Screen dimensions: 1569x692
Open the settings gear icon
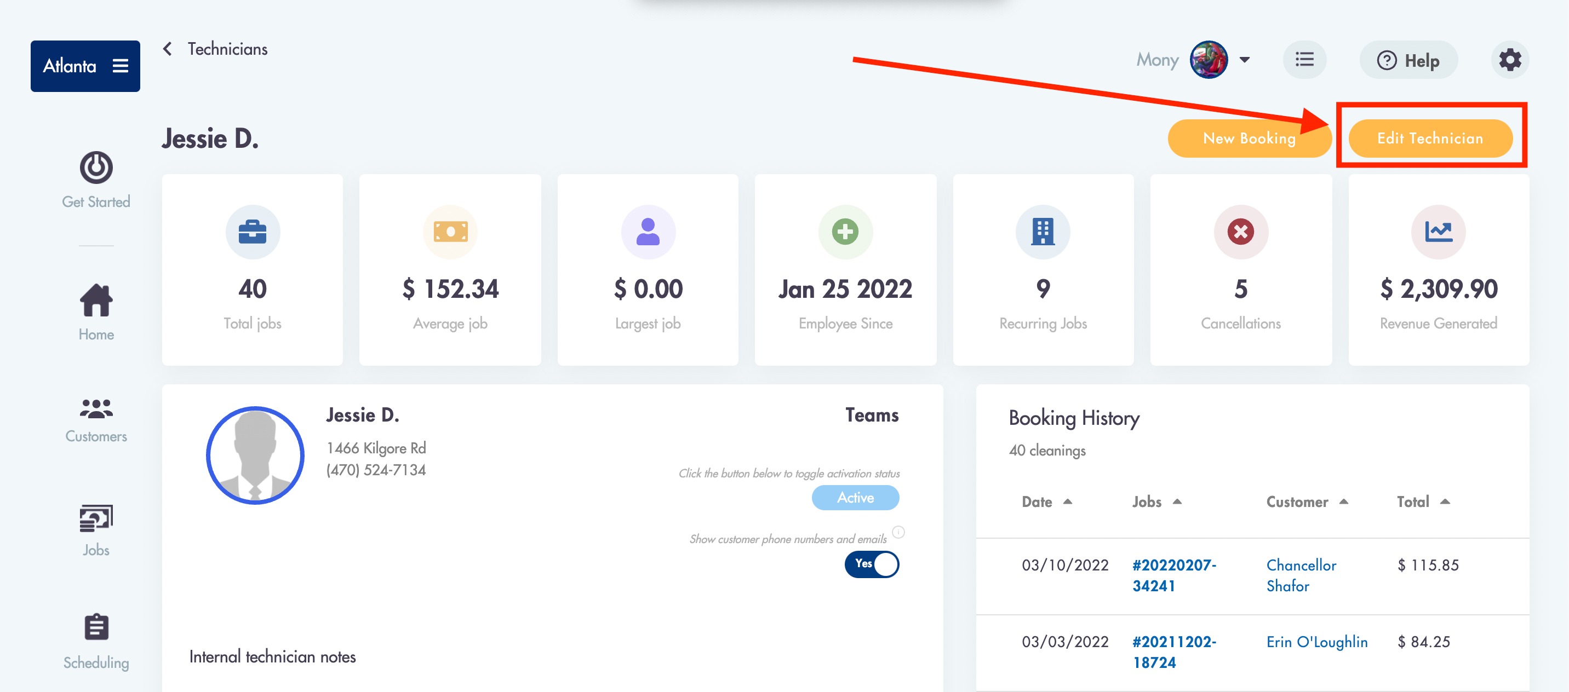point(1509,60)
